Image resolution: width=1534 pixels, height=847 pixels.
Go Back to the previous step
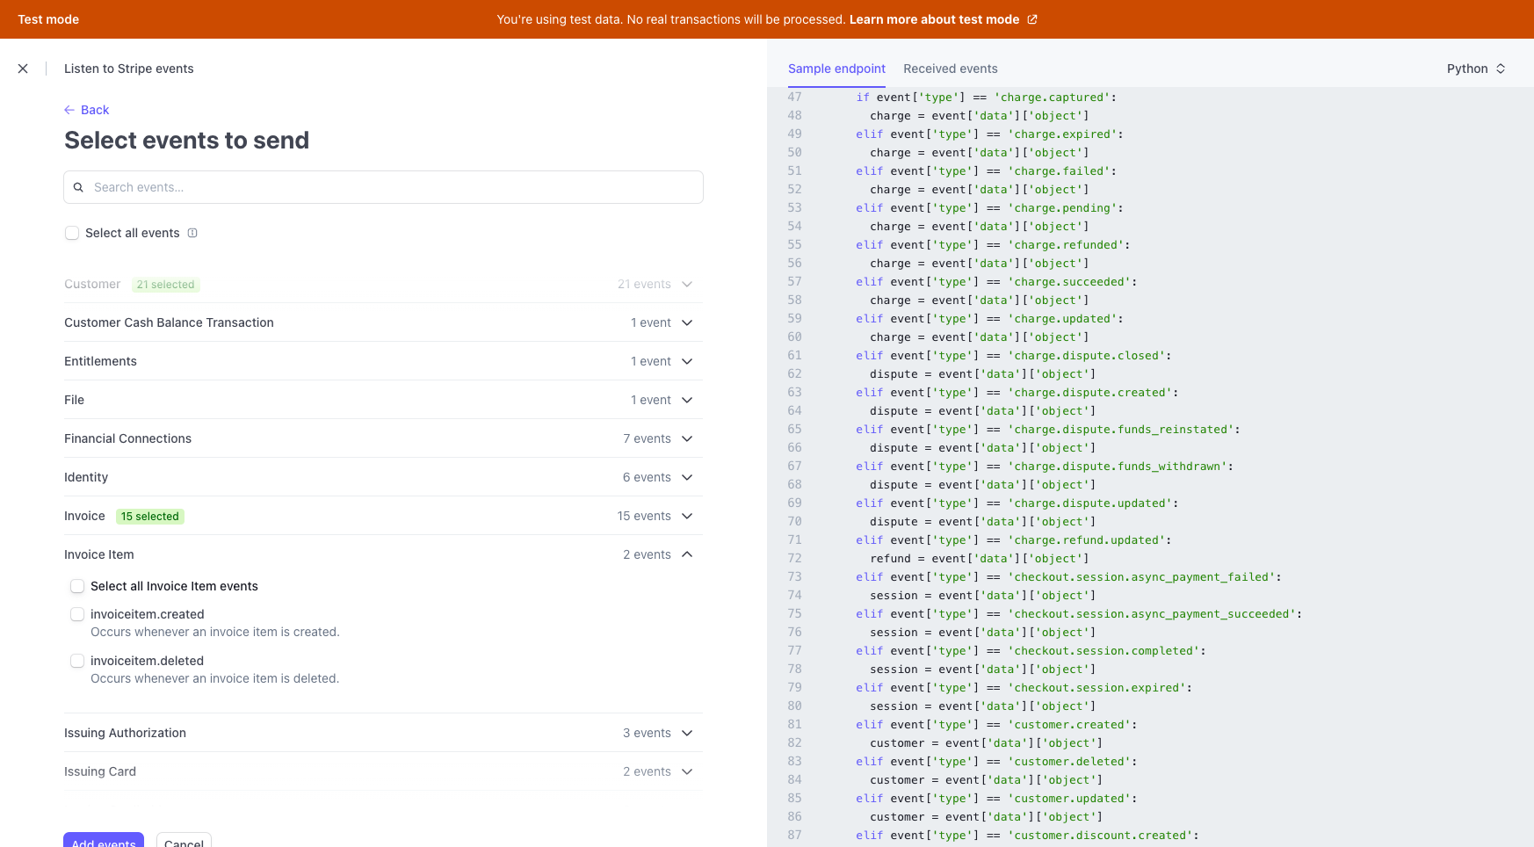[86, 110]
